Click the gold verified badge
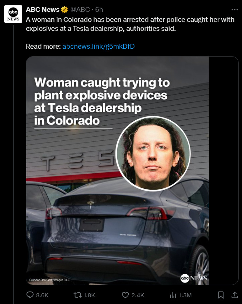 tap(65, 10)
